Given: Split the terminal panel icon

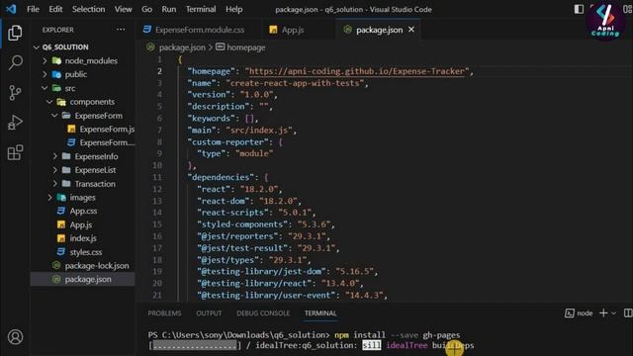Looking at the screenshot, I should pos(628,312).
